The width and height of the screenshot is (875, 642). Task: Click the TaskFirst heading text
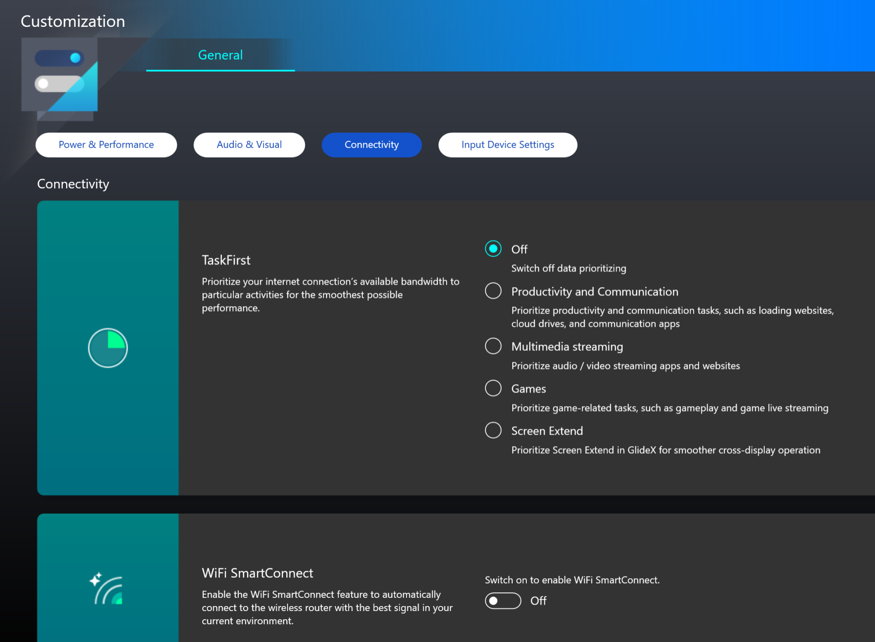[226, 260]
